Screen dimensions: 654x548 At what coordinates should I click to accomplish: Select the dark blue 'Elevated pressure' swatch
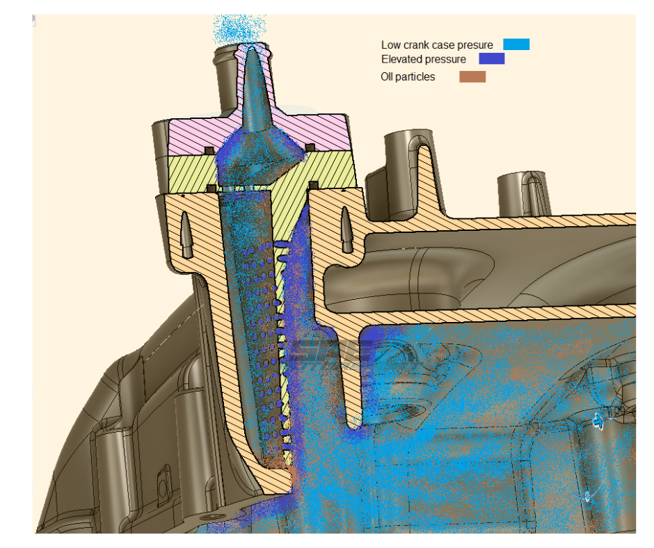click(x=490, y=60)
